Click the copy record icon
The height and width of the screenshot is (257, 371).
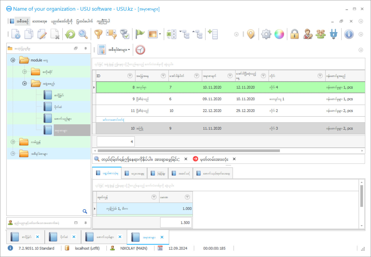point(29,34)
